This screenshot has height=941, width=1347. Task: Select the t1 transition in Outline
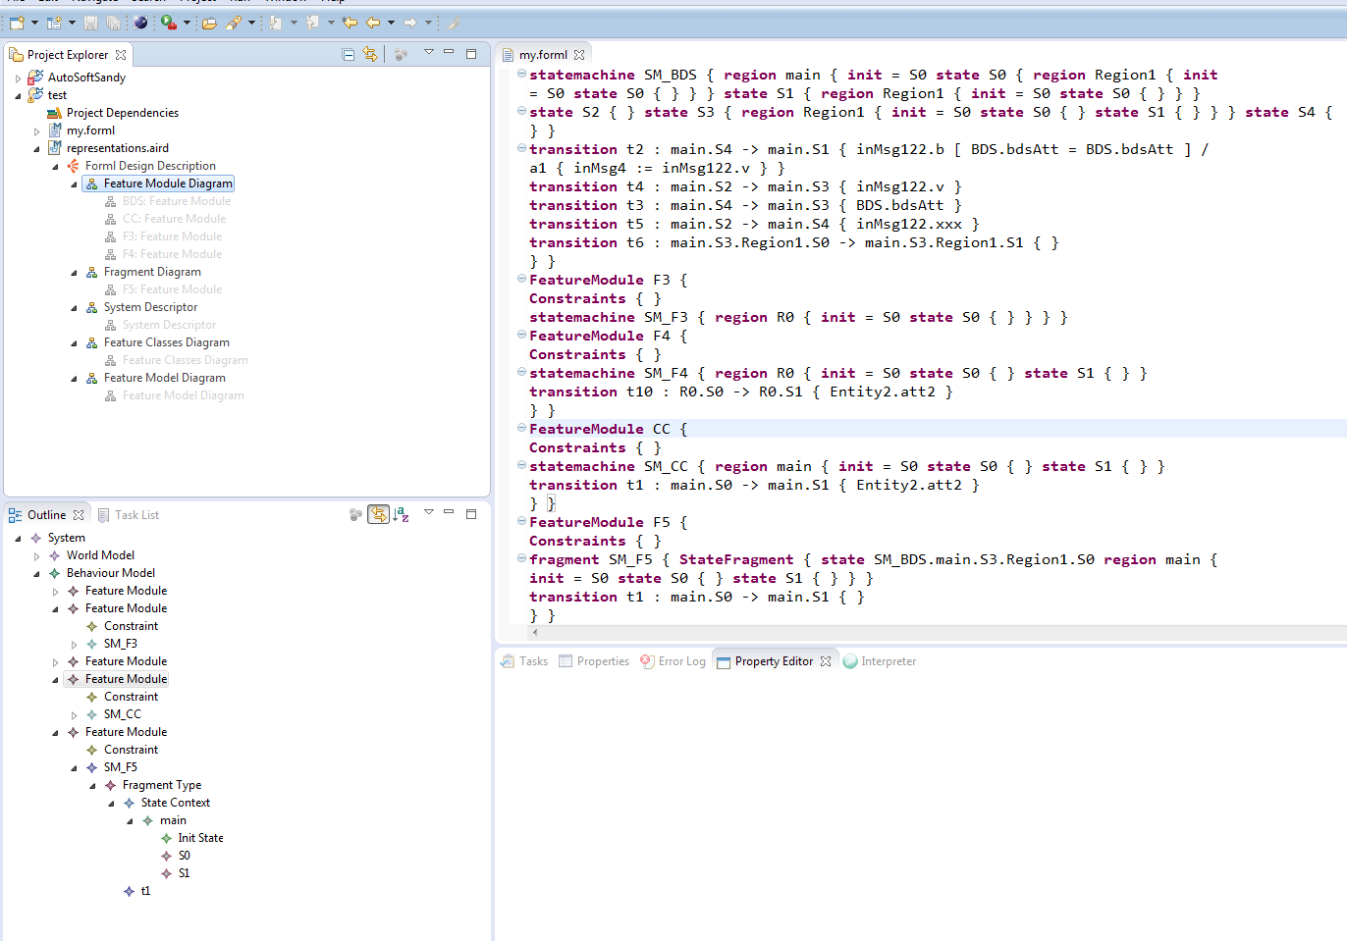[145, 891]
